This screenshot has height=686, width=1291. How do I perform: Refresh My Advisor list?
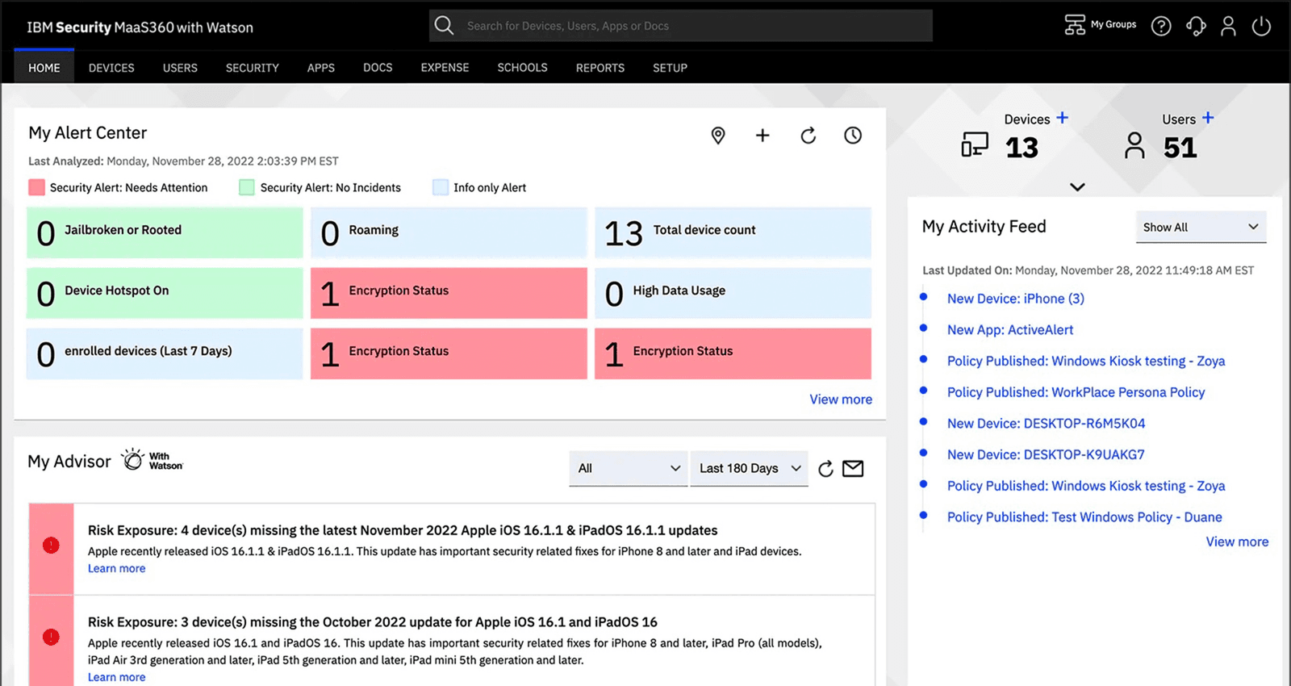[825, 469]
